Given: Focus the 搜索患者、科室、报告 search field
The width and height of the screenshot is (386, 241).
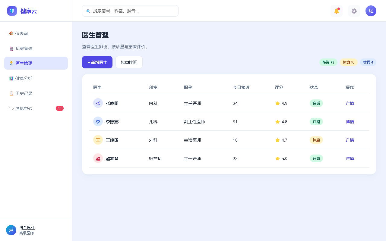Looking at the screenshot, I should click(130, 11).
